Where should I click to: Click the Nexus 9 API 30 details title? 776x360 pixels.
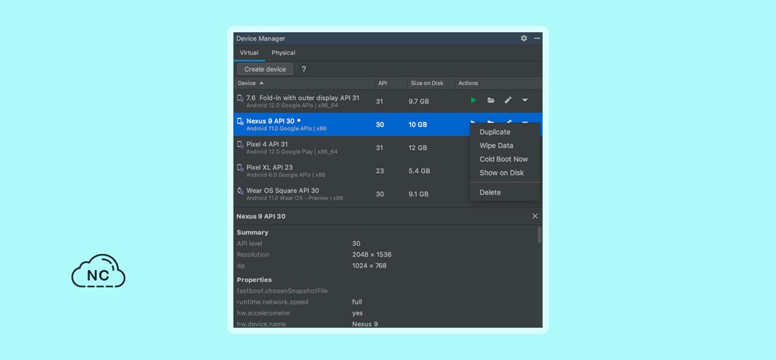261,216
